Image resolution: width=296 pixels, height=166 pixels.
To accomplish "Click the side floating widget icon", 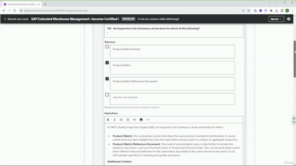I will point(294,120).
